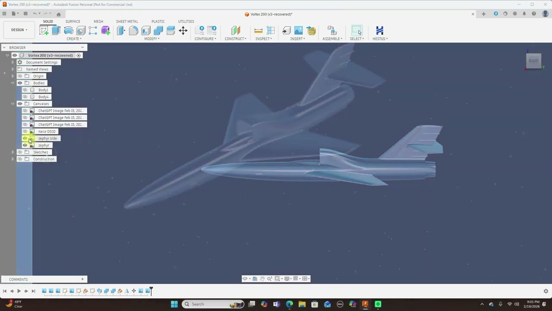Switch to the SHEET METAL tab

pos(127,21)
